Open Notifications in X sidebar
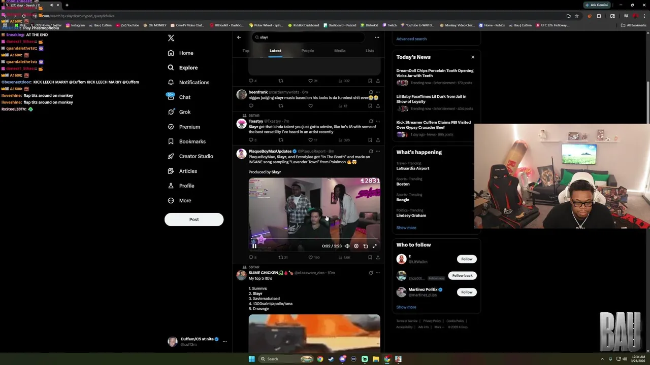 [188, 82]
